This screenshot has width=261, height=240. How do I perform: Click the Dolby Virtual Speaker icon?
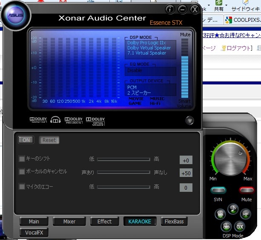click(x=95, y=121)
